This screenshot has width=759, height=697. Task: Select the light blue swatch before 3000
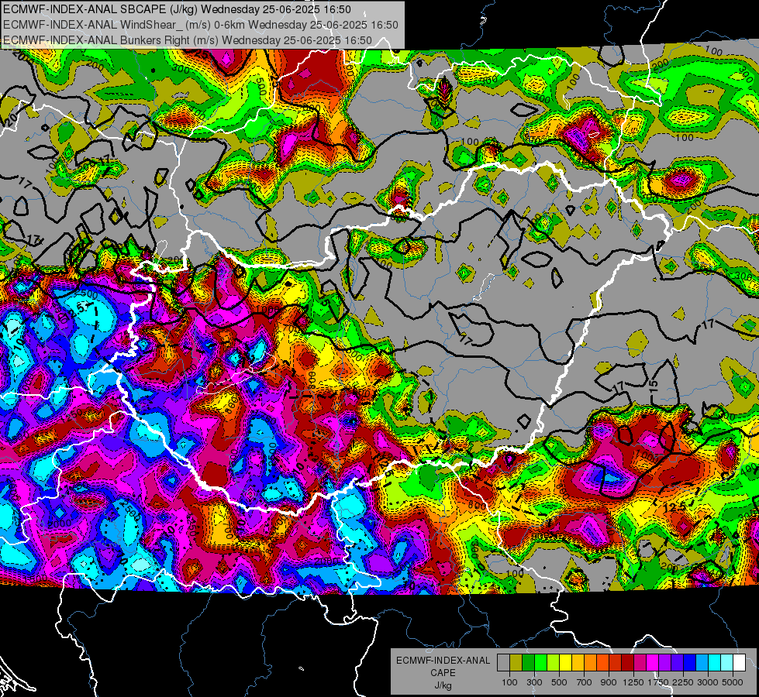702,663
